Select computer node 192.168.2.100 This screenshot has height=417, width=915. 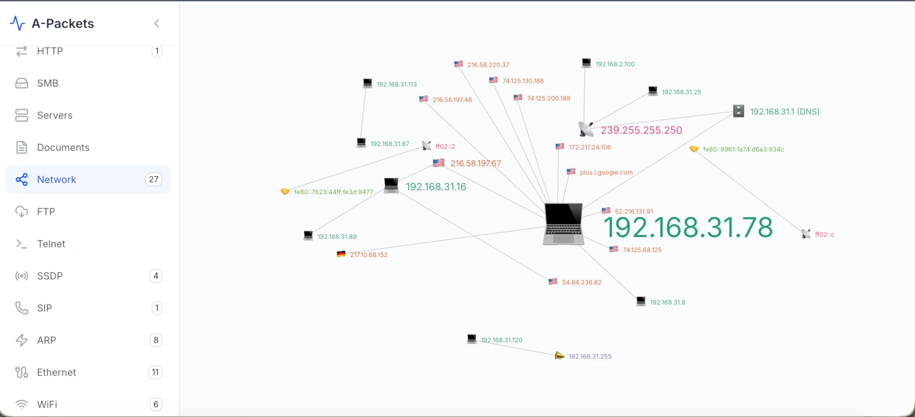587,63
